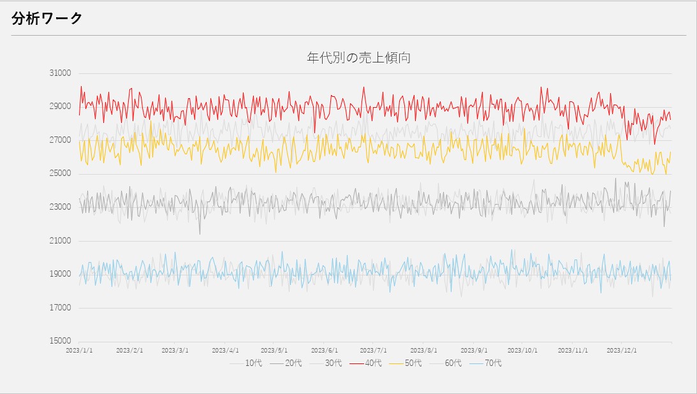697x394 pixels.
Task: Click the 分析ワーク page heading
Action: pos(47,18)
